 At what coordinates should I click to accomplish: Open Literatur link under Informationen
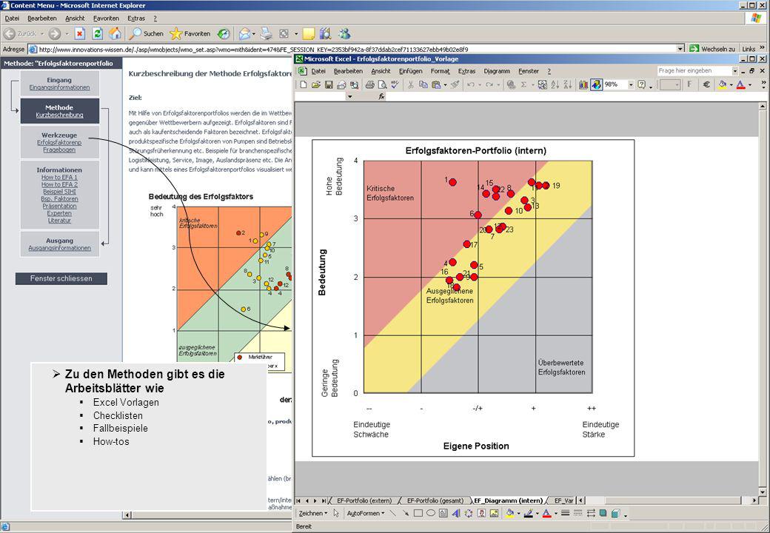click(59, 221)
